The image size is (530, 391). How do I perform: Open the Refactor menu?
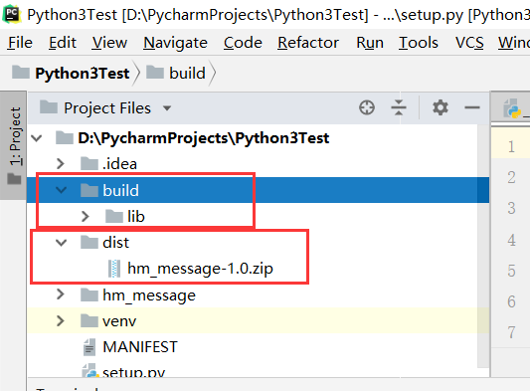(x=308, y=43)
